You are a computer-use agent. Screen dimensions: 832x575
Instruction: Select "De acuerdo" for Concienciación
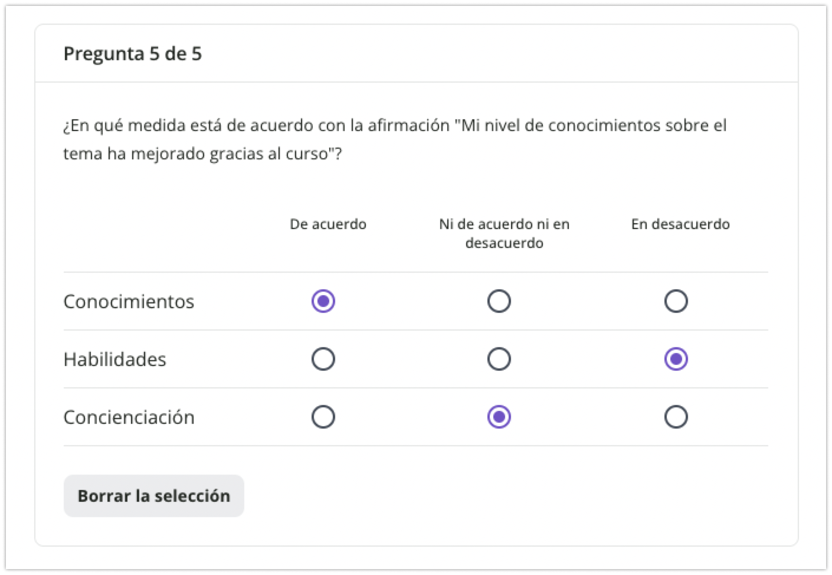[x=322, y=417]
